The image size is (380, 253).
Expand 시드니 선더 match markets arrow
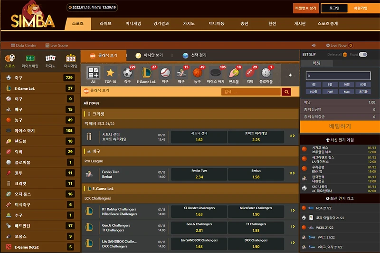(293, 136)
